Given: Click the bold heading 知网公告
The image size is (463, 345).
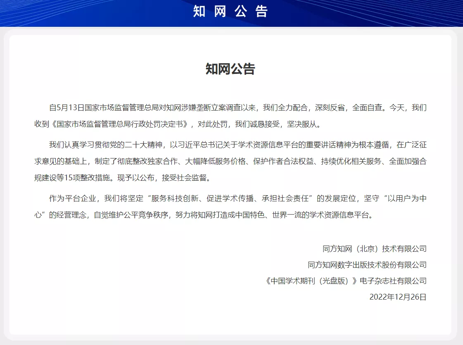Looking at the screenshot, I should click(x=230, y=69).
